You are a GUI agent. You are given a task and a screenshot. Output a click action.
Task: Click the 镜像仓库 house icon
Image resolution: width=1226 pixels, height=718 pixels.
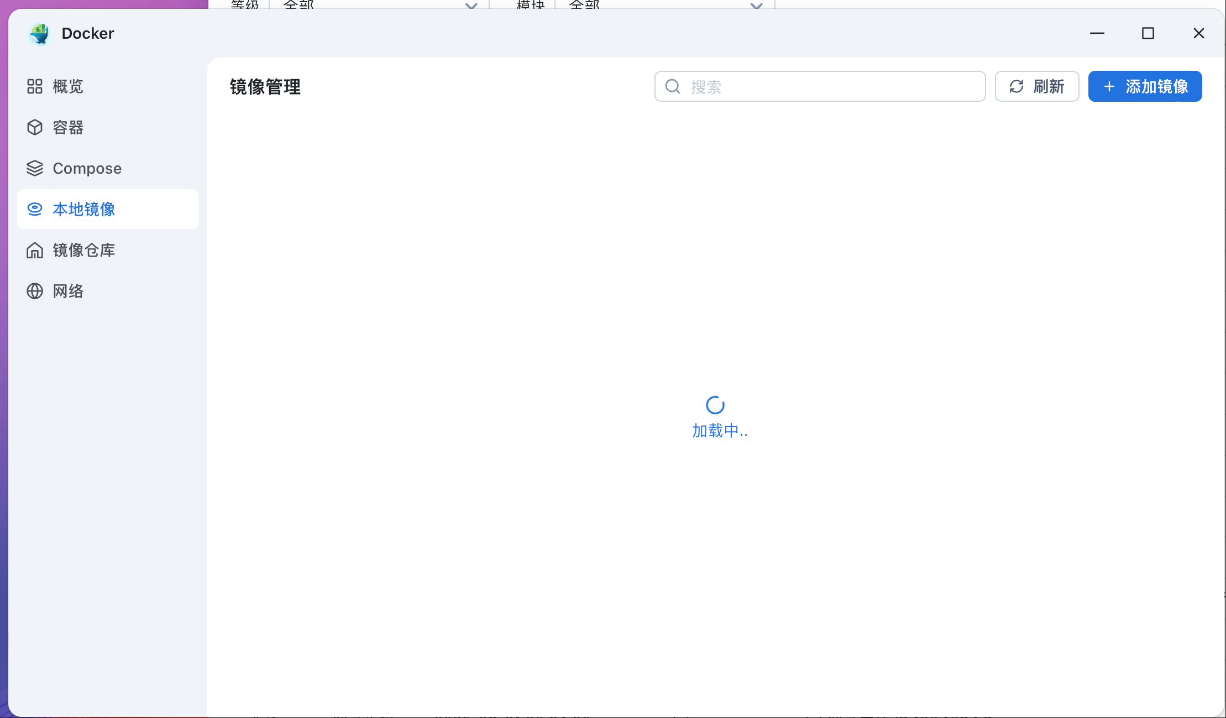[x=35, y=250]
